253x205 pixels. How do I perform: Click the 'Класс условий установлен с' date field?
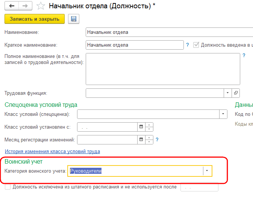[107, 127]
